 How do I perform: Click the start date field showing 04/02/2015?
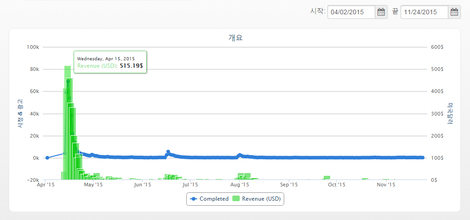tap(352, 12)
